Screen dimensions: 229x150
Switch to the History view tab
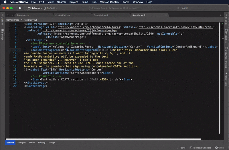click(42, 143)
